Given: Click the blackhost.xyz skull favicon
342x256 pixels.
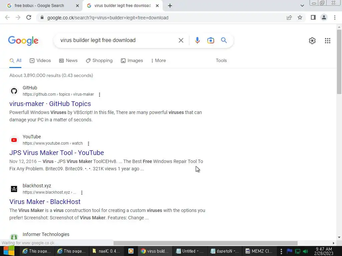Looking at the screenshot, I should [x=14, y=189].
